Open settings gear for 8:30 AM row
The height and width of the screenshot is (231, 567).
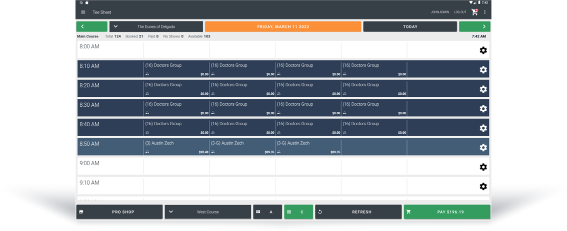483,109
